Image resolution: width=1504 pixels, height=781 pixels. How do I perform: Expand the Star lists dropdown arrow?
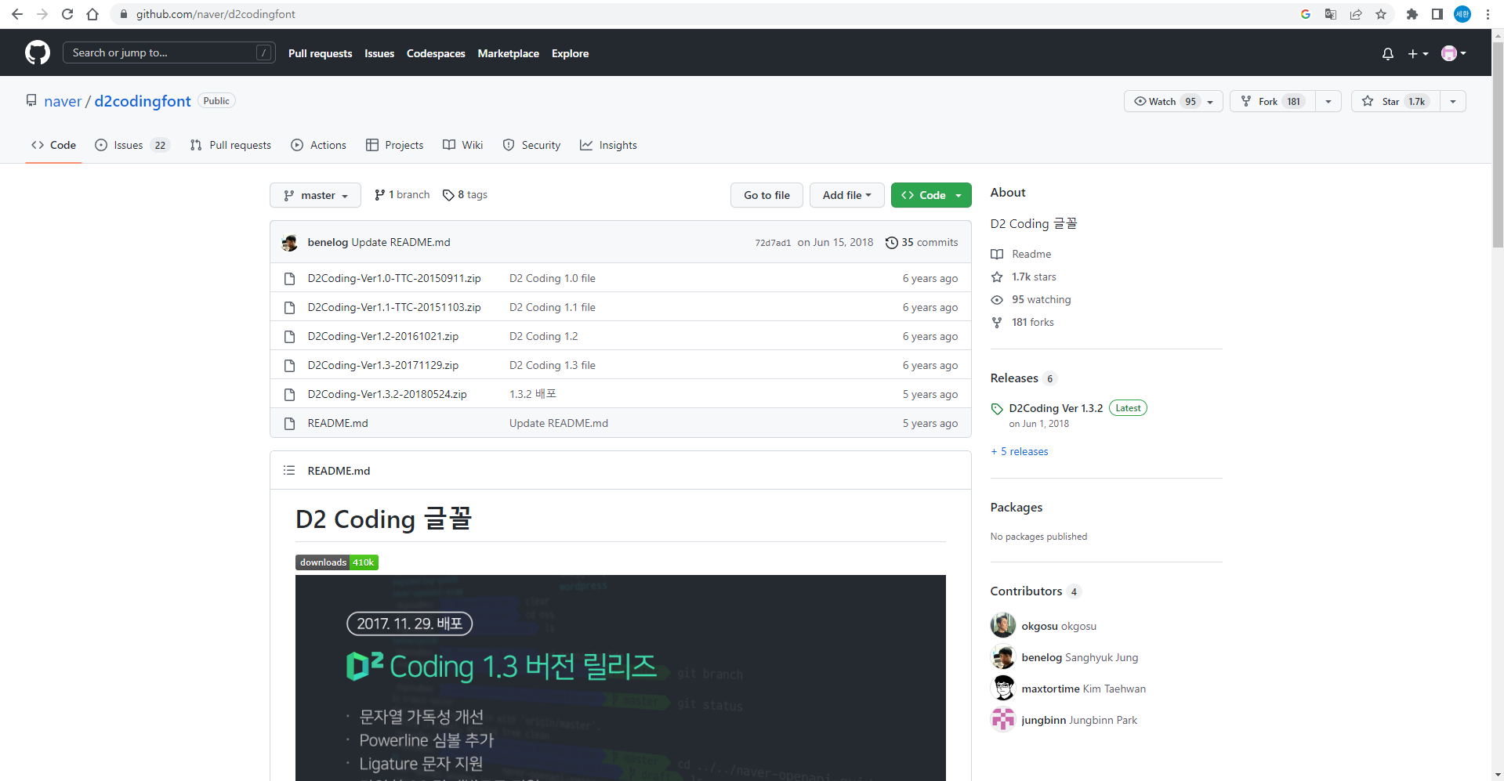1453,101
